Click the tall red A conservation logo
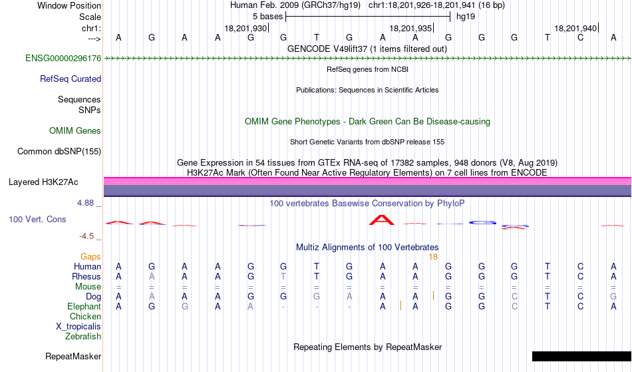The height and width of the screenshot is (372, 632). [382, 220]
